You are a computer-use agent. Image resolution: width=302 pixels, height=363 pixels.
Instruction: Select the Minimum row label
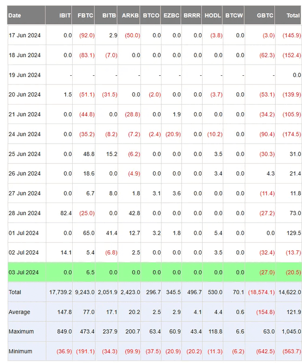point(20,351)
